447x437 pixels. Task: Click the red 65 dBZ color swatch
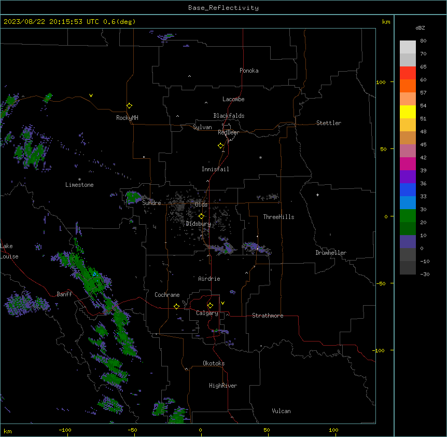point(408,73)
